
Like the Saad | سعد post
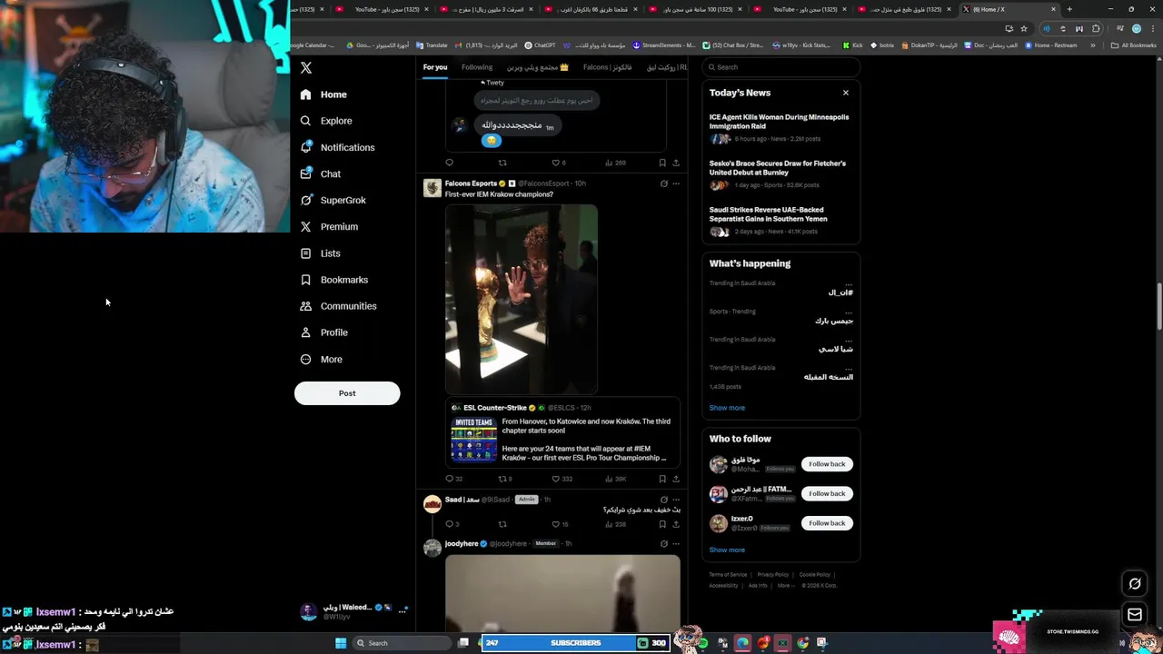tap(556, 524)
